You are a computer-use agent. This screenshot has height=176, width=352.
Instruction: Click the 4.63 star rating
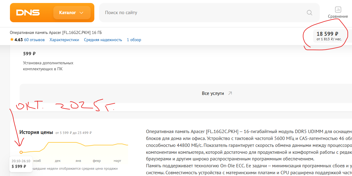tap(16, 40)
